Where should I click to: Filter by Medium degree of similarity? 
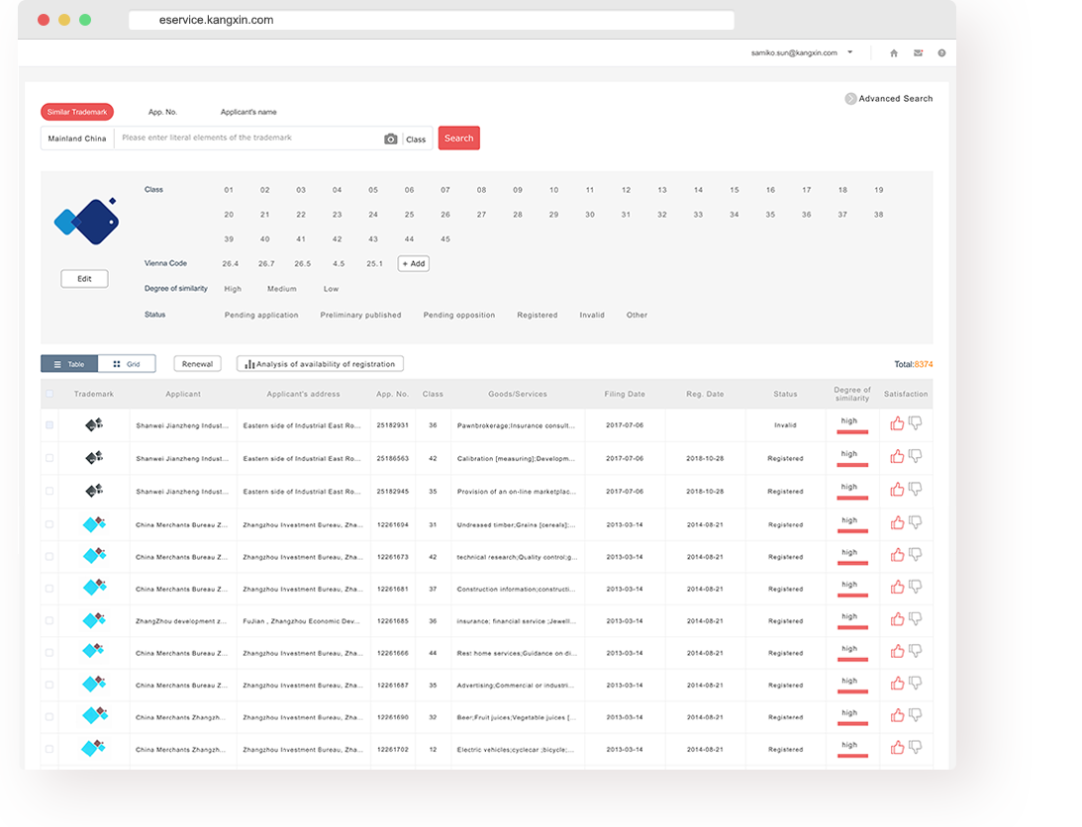(281, 289)
